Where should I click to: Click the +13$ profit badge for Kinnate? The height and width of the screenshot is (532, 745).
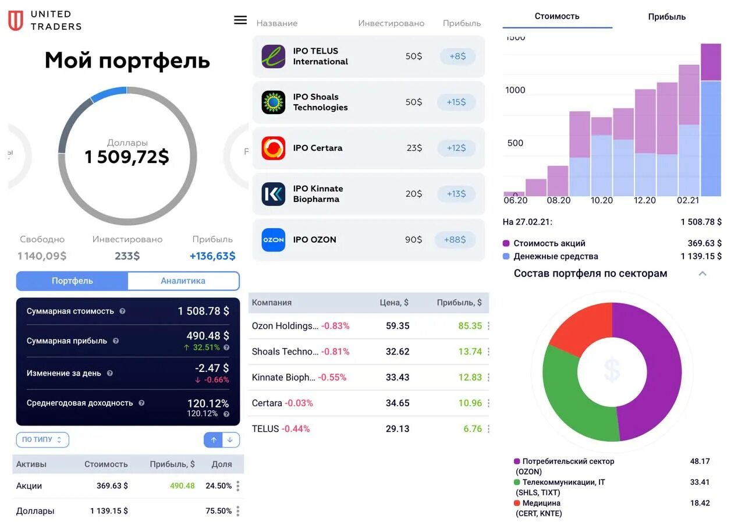(456, 194)
